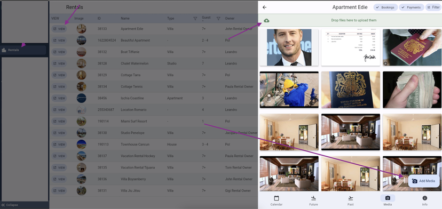Open the man in suit portrait thumbnail
This screenshot has height=209, width=442.
point(289,47)
